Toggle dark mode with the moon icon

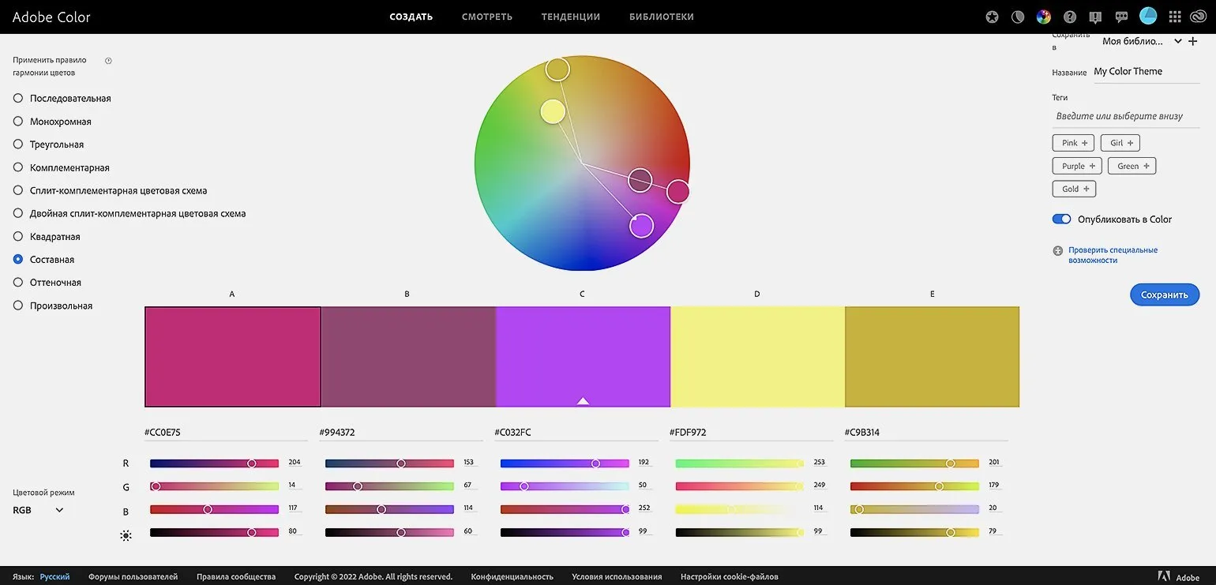tap(1018, 17)
